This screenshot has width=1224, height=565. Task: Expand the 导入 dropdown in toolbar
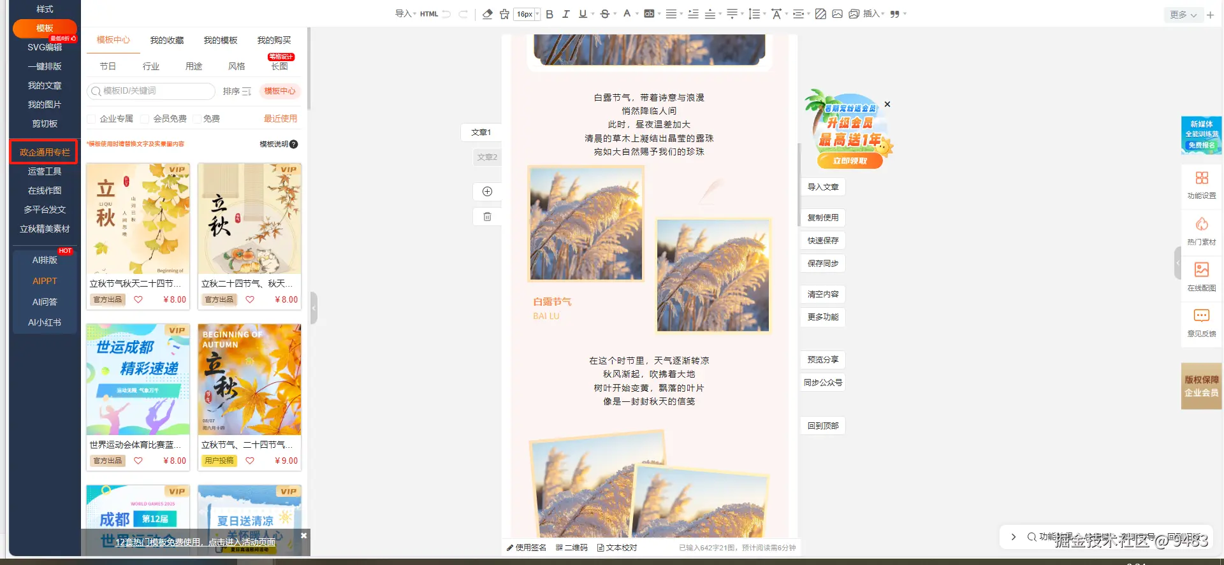tap(405, 14)
